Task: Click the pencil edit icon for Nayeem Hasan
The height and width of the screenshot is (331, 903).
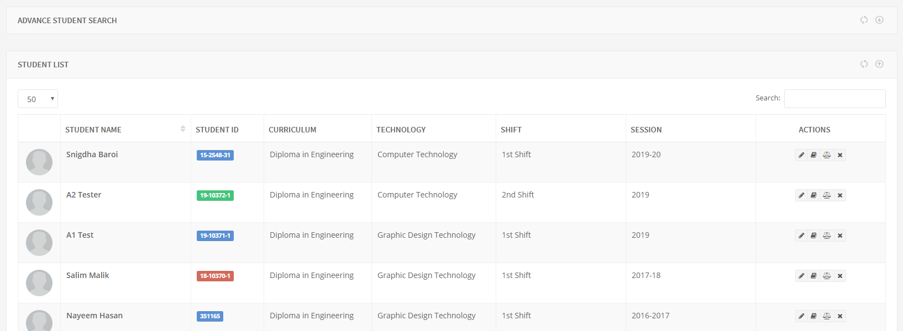Action: 801,316
